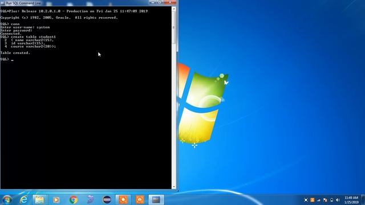Open the purple dolphin app icon on taskbar
The image size is (365, 205).
pyautogui.click(x=90, y=200)
